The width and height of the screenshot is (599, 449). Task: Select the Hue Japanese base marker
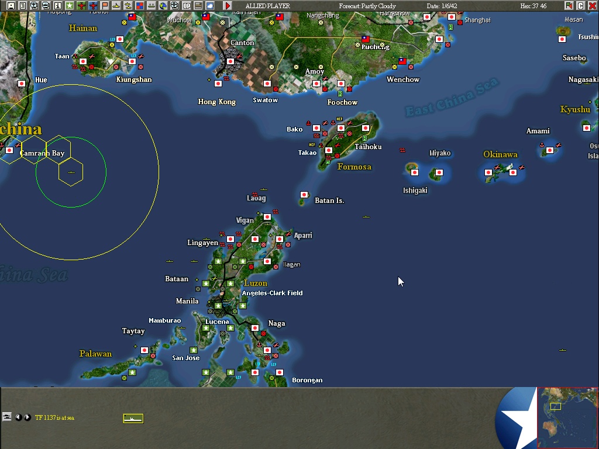(x=22, y=84)
